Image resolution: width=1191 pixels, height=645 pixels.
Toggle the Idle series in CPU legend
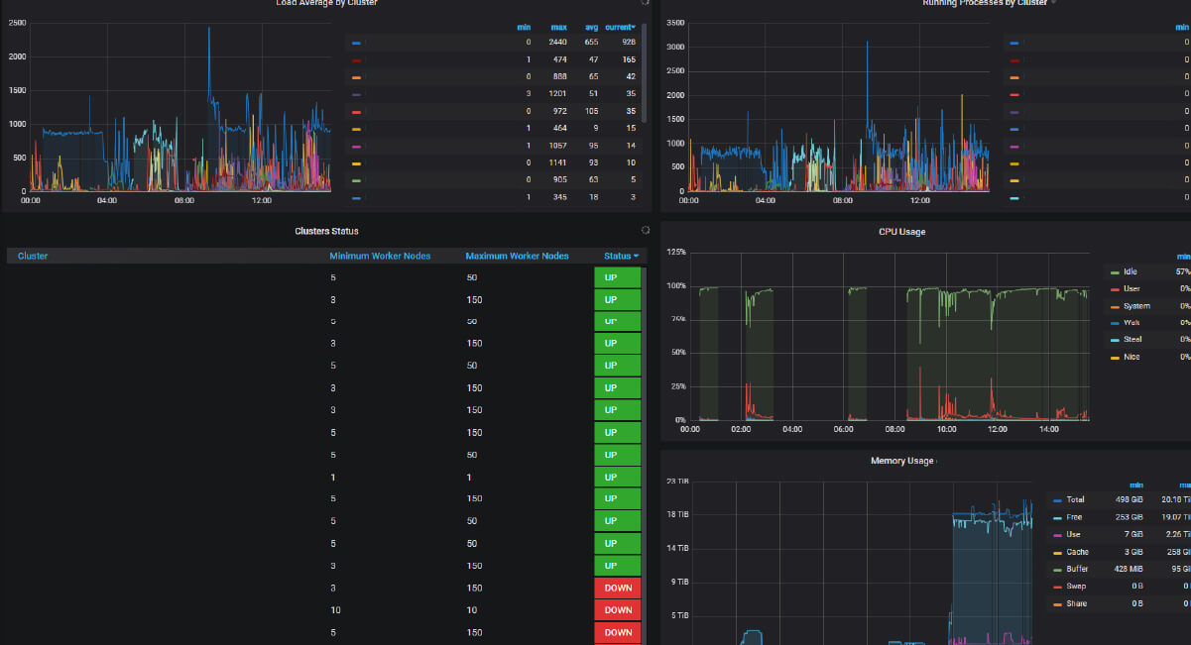pyautogui.click(x=1131, y=270)
